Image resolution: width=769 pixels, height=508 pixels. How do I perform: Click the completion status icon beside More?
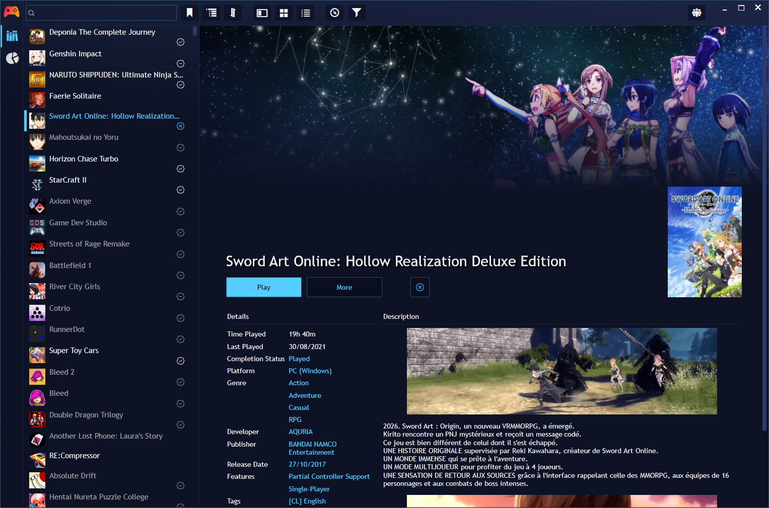420,287
